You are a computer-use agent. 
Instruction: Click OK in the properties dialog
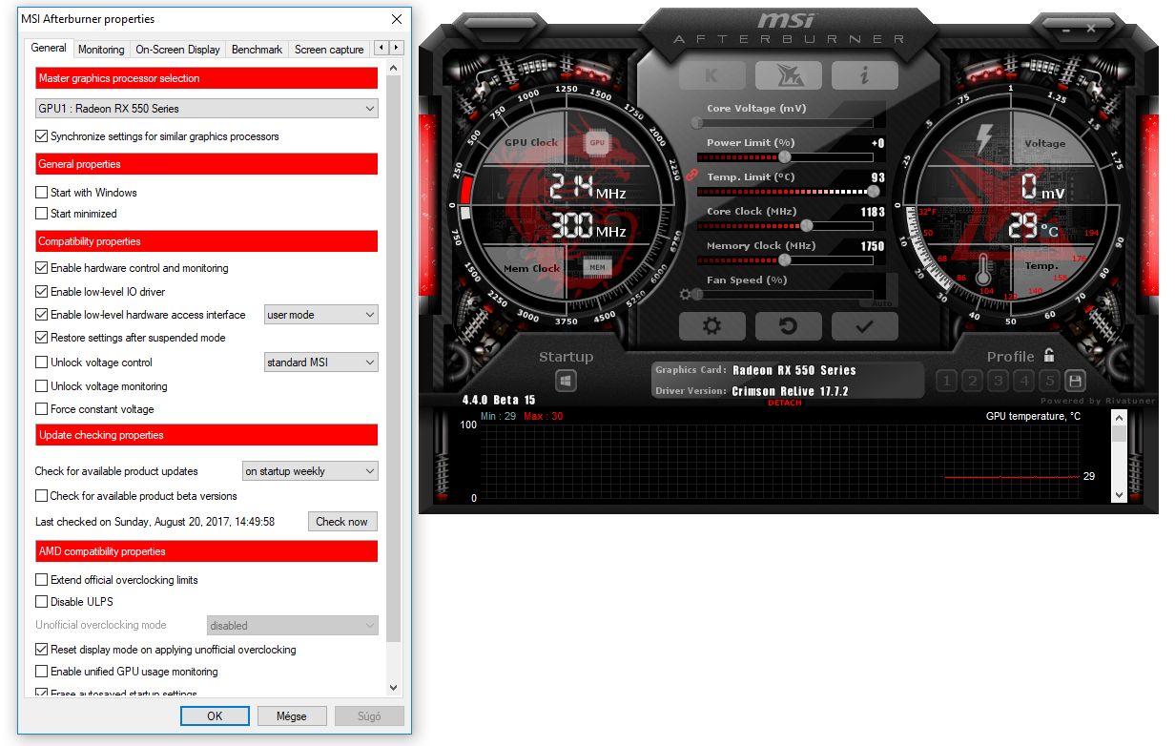(215, 715)
